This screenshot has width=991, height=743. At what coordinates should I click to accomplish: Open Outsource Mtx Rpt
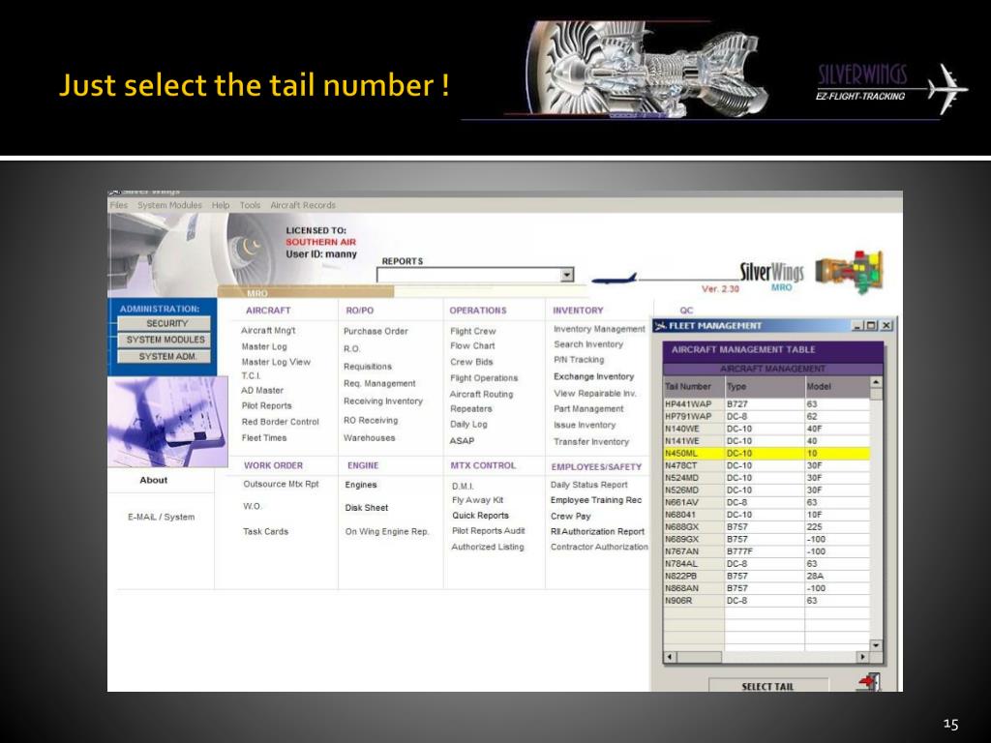[x=282, y=484]
